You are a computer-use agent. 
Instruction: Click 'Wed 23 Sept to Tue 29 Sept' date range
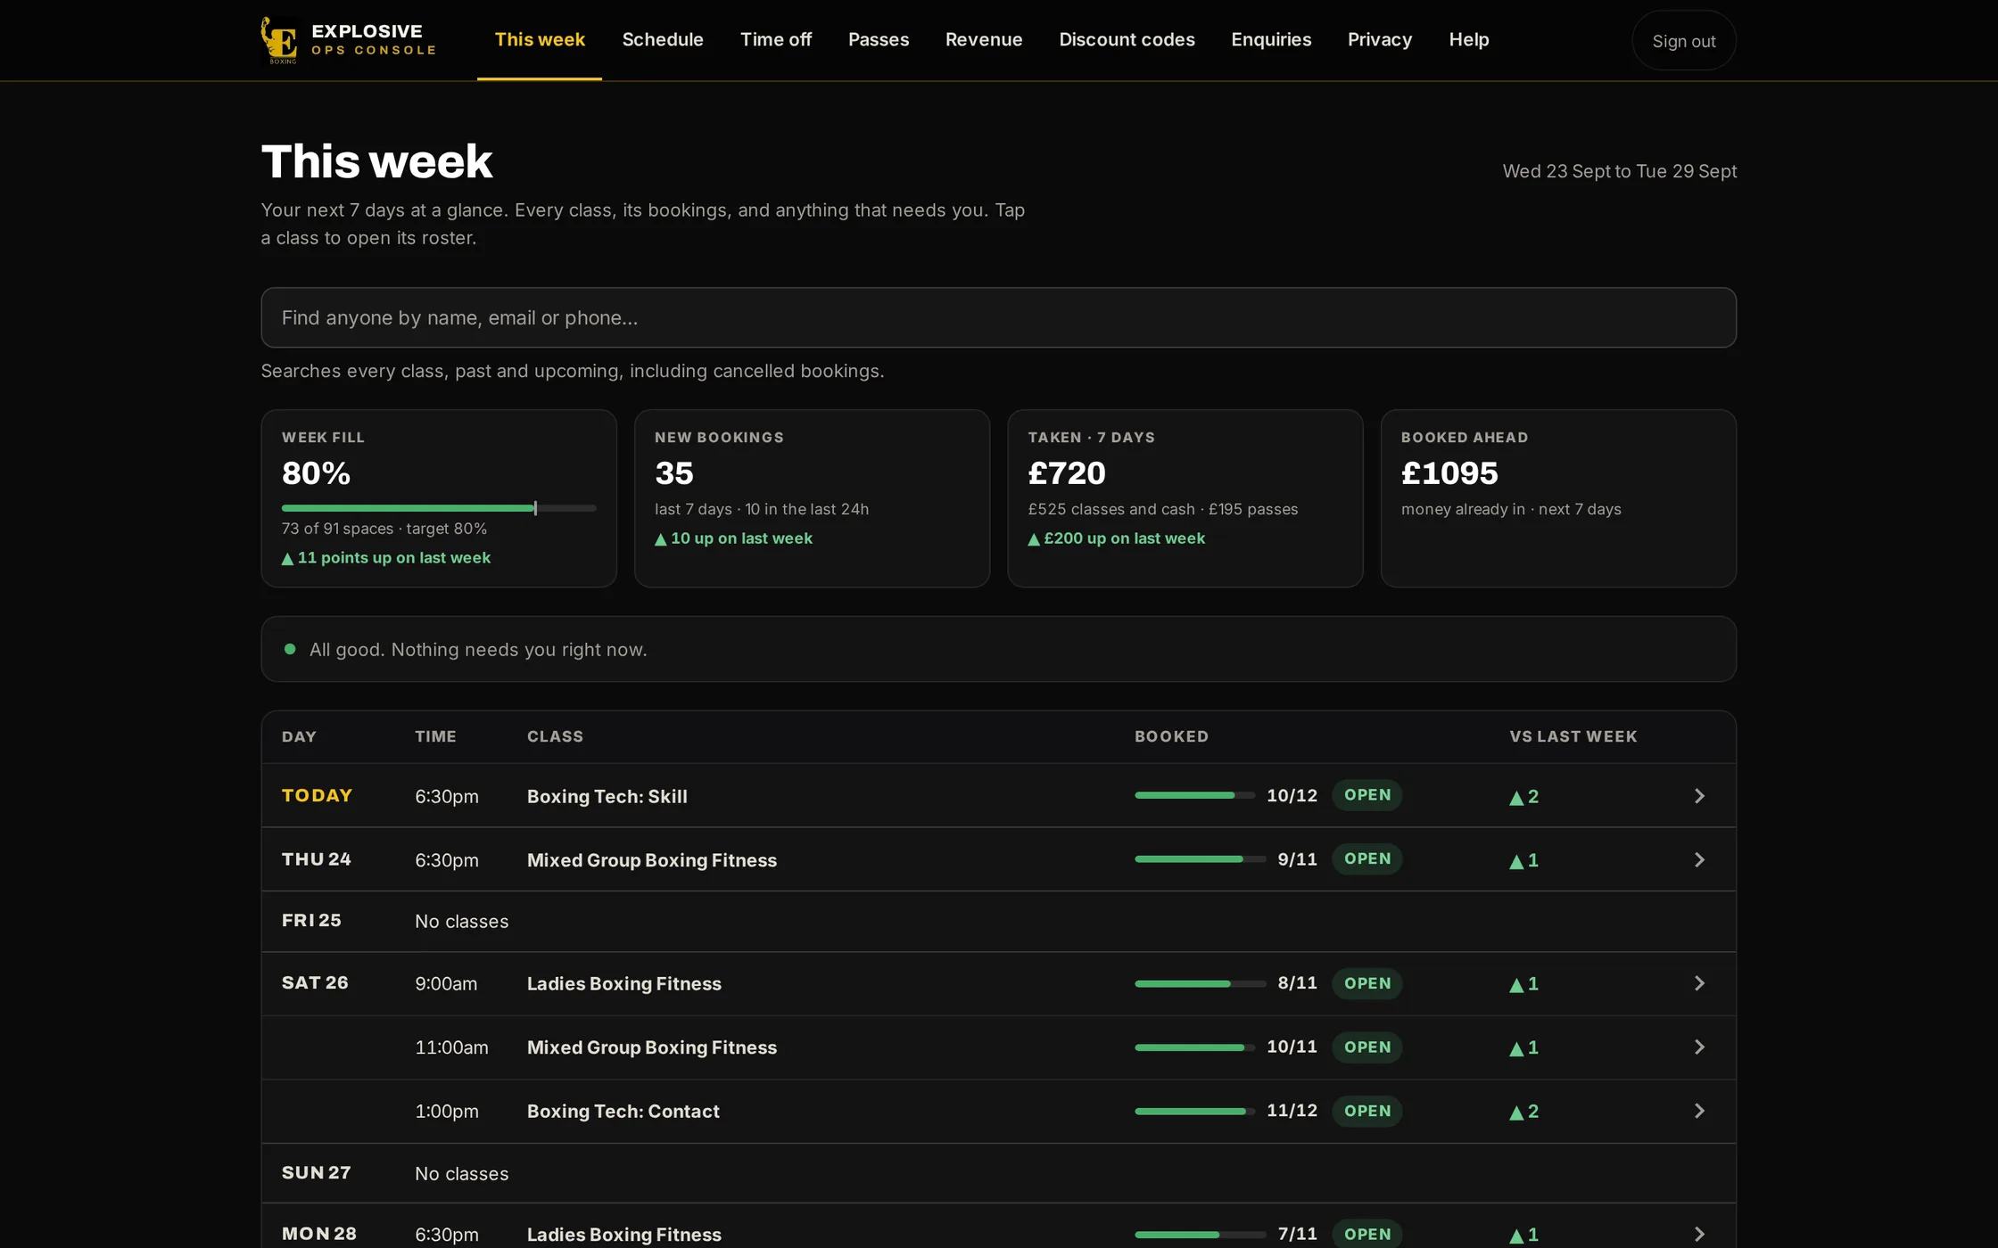[x=1620, y=171]
